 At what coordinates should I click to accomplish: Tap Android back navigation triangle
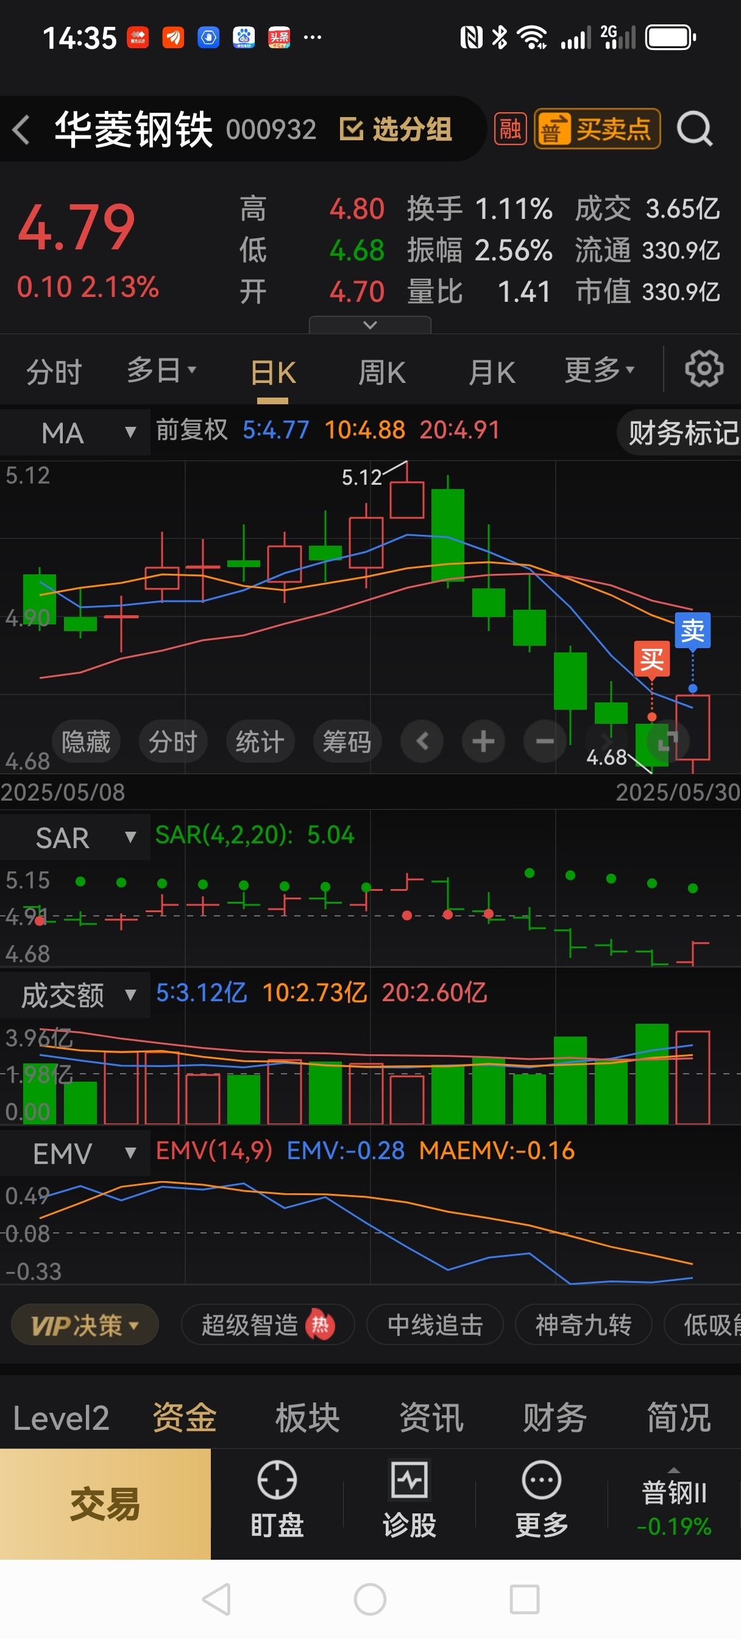pyautogui.click(x=216, y=1599)
